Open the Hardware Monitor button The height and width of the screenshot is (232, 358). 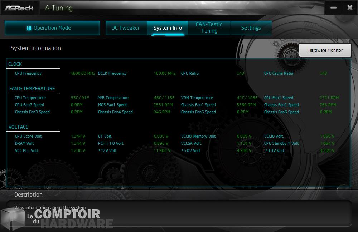325,50
